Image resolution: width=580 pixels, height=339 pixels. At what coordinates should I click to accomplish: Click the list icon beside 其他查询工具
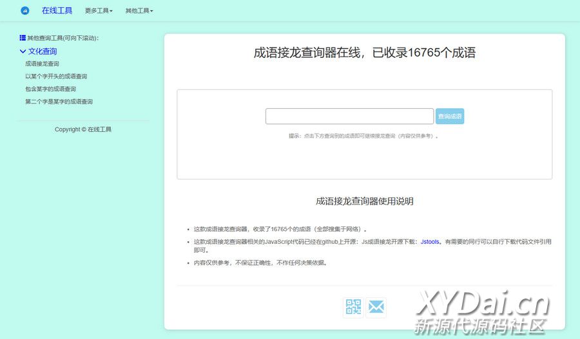[22, 38]
